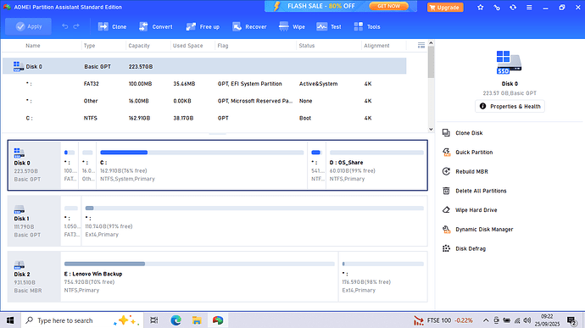Click scroll down arrow of partition list

pyautogui.click(x=431, y=129)
